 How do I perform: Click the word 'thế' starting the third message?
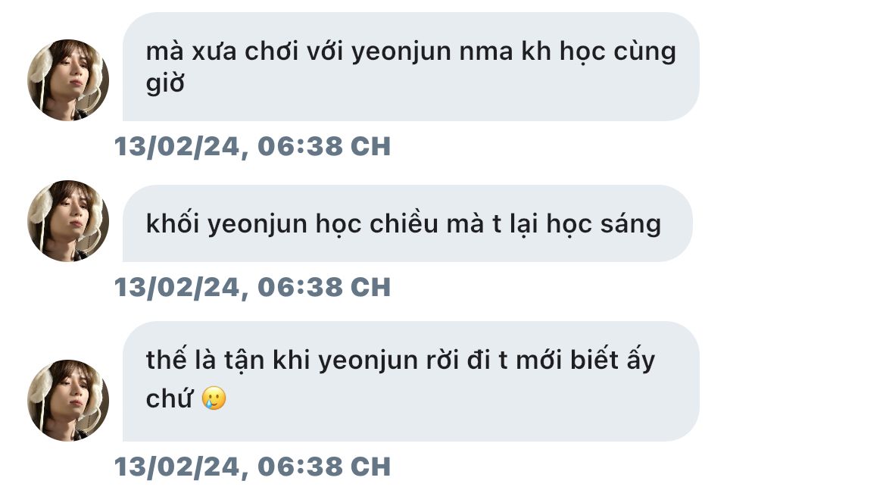(166, 358)
